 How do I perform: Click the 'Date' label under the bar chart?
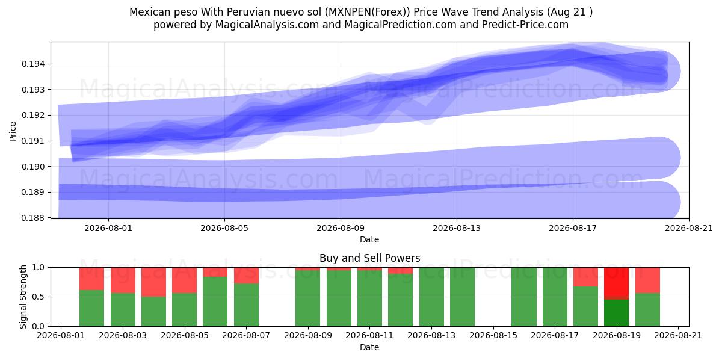369,347
